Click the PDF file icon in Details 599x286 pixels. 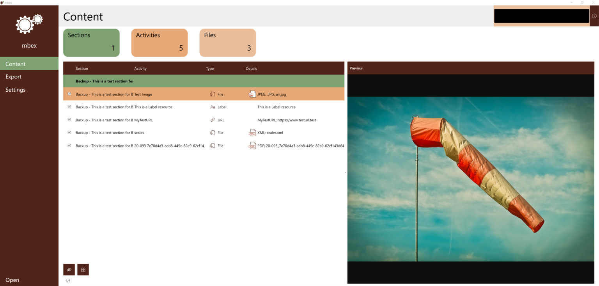click(252, 146)
